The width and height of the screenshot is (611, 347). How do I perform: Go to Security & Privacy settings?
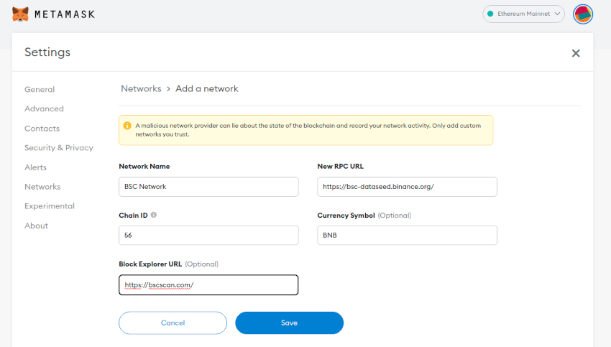click(x=59, y=148)
